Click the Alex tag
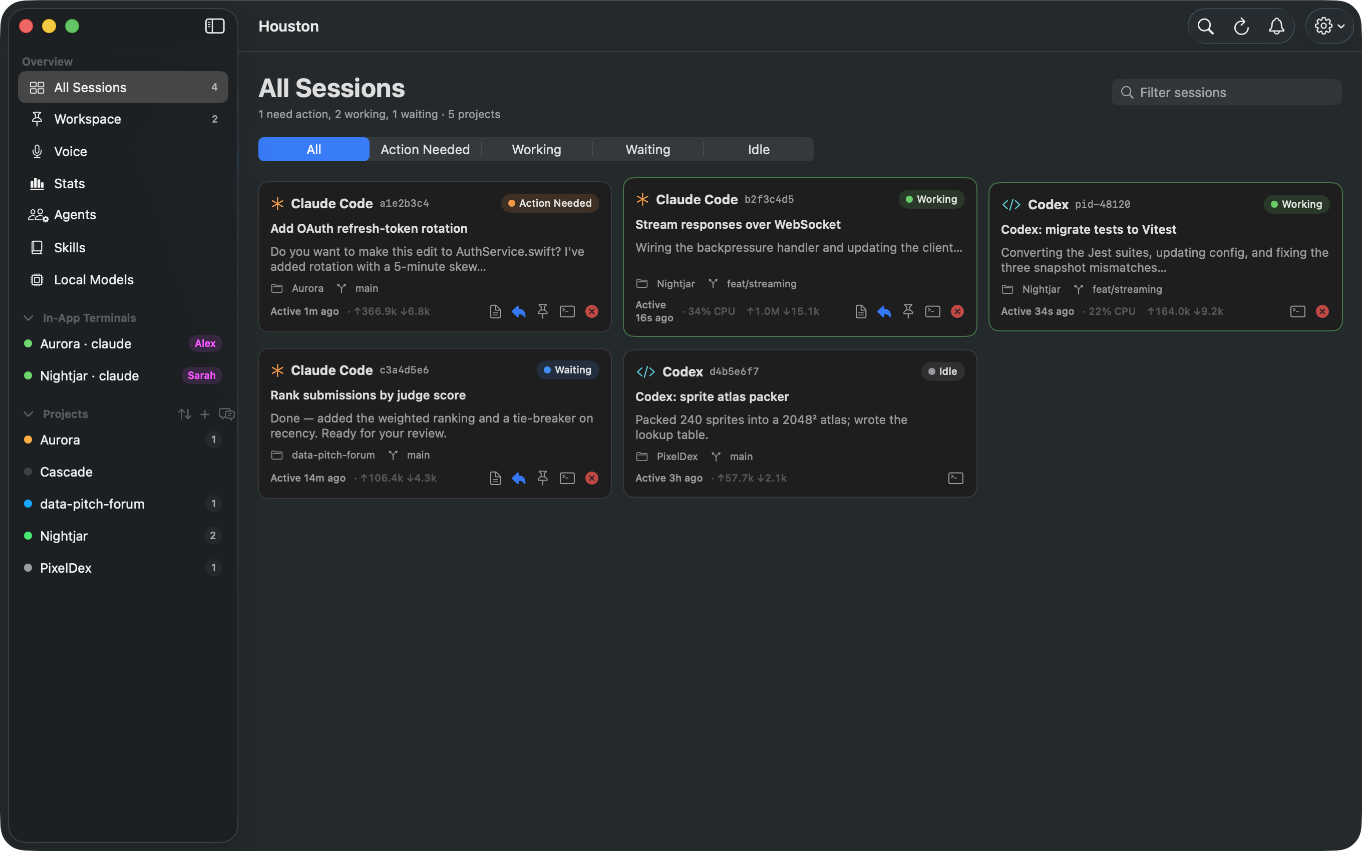Screen dimensions: 1362x851 click(x=205, y=343)
